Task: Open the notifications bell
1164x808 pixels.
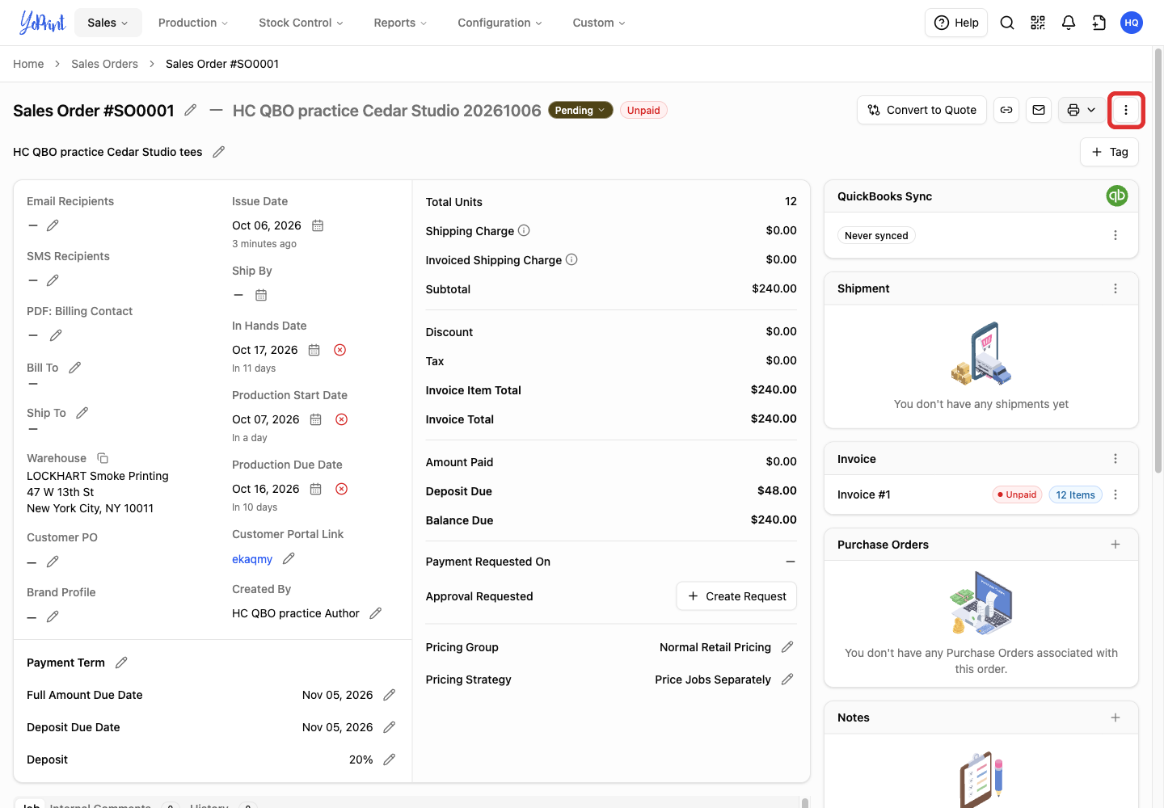Action: 1069,23
